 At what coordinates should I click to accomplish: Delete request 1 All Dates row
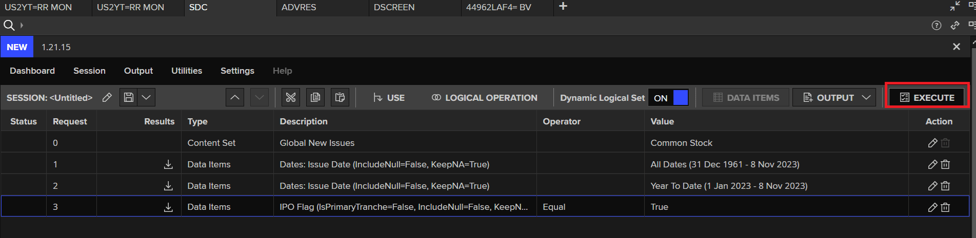point(945,164)
